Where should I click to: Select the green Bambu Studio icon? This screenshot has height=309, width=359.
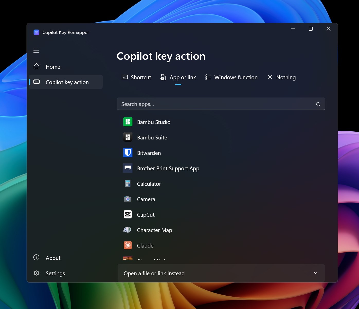[x=128, y=122]
